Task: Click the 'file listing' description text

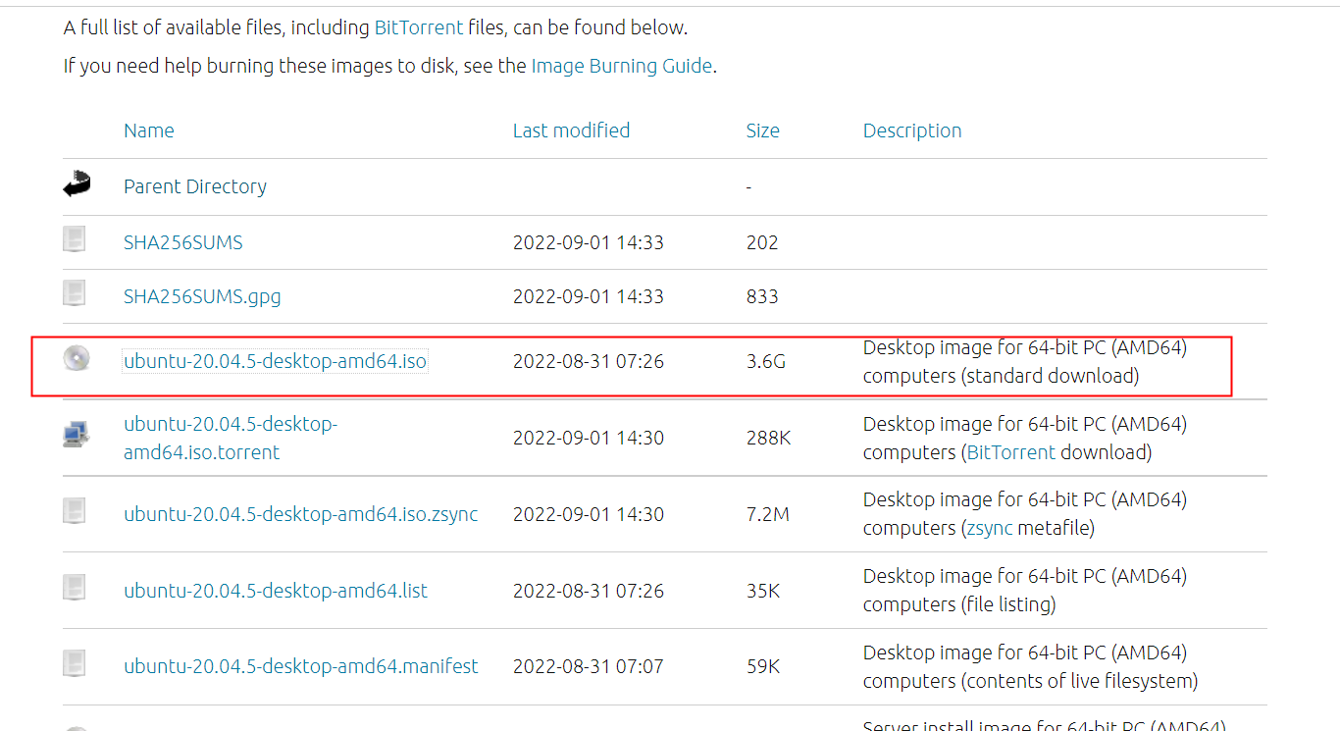Action: coord(1008,605)
